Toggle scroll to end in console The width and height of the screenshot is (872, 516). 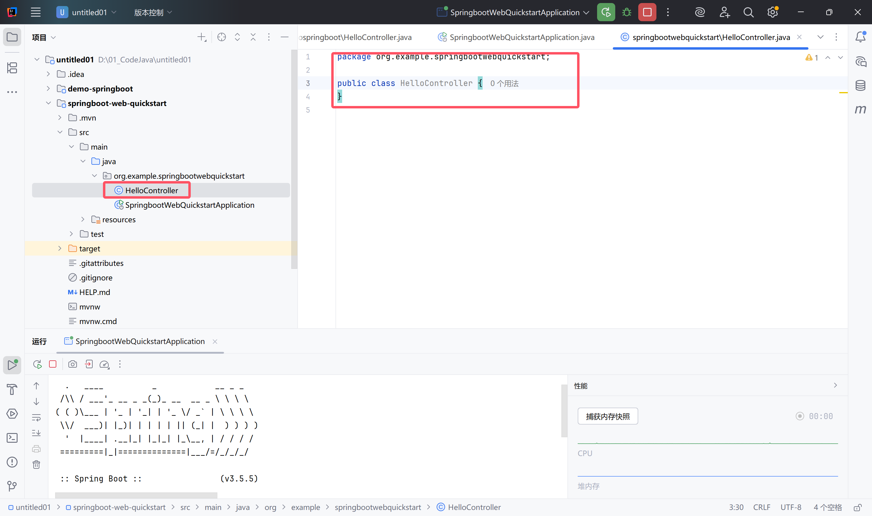tap(37, 433)
